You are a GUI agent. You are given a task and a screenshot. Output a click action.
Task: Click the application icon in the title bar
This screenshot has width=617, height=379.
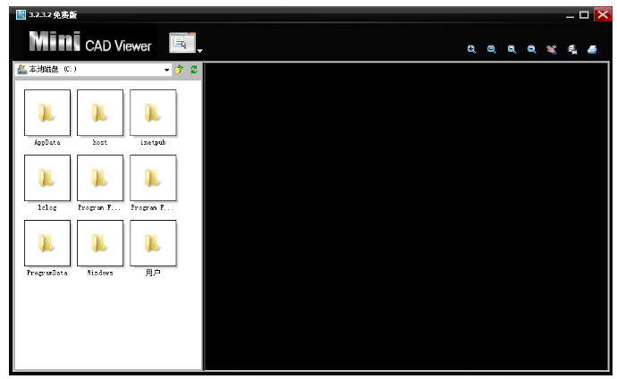pyautogui.click(x=21, y=15)
